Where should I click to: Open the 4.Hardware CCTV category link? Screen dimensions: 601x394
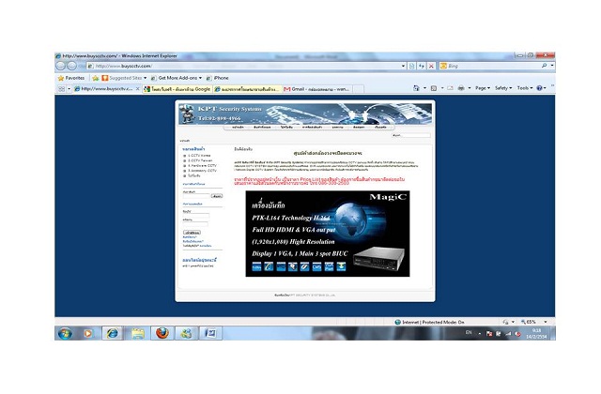click(202, 165)
